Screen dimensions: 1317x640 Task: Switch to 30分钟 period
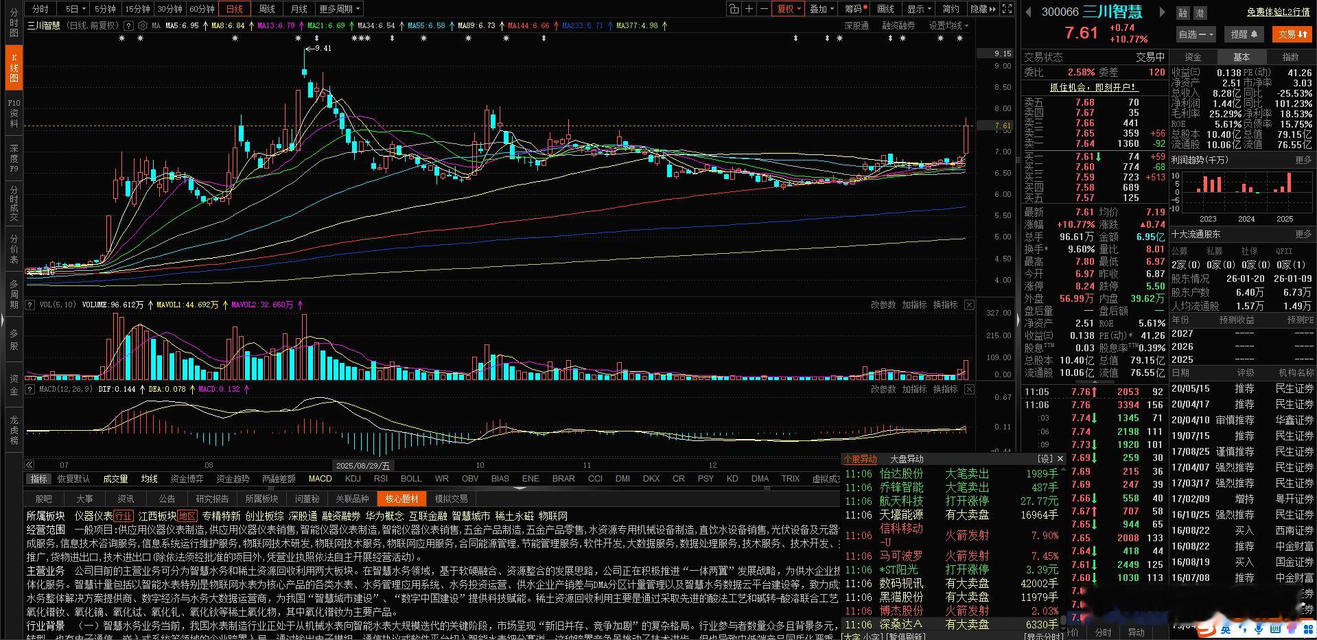(x=170, y=9)
